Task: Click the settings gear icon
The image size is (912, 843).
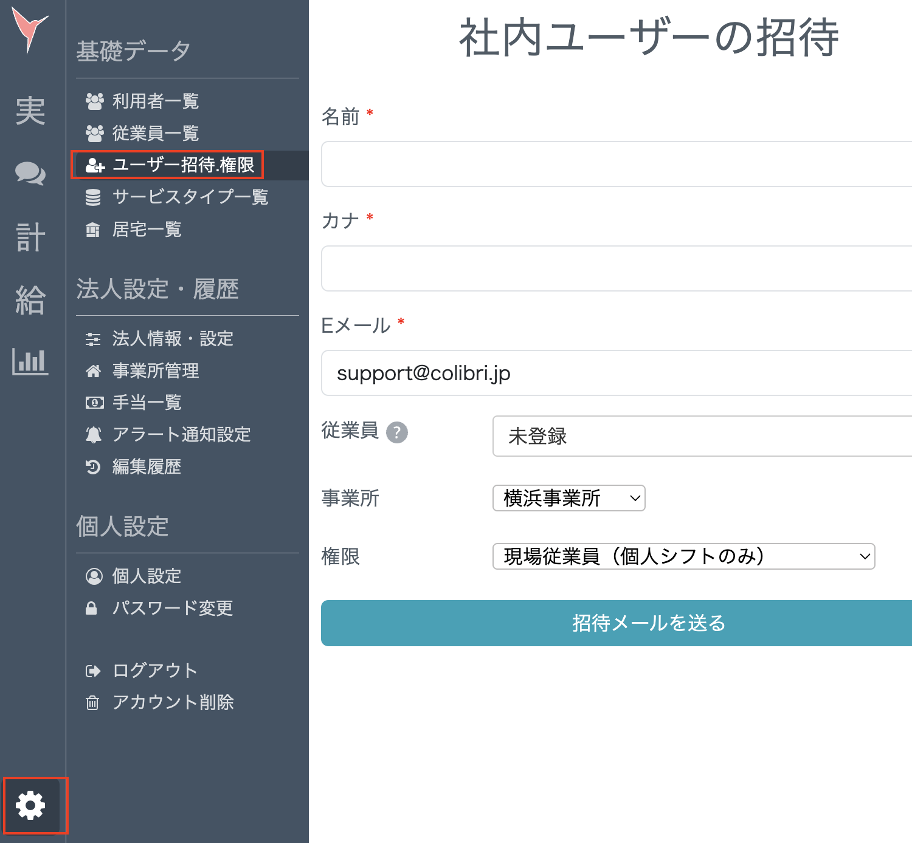Action: click(30, 807)
